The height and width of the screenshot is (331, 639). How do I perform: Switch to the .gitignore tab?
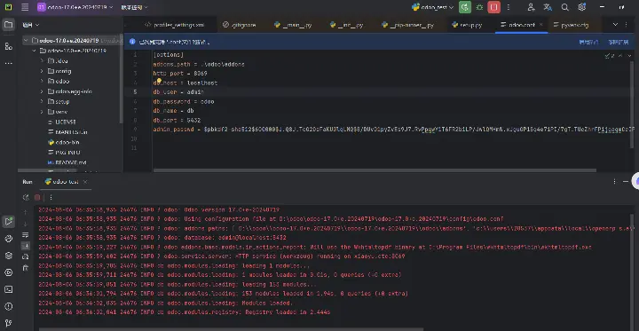[x=240, y=25]
